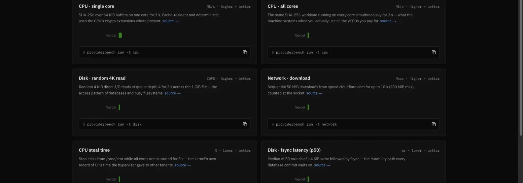523x183 pixels.
Task: Copy command in CPU single core card
Action: 245,52
